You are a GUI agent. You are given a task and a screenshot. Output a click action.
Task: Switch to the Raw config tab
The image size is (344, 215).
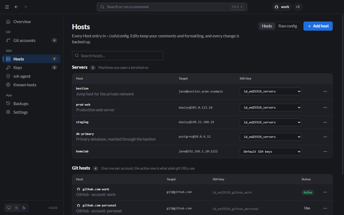coord(288,26)
